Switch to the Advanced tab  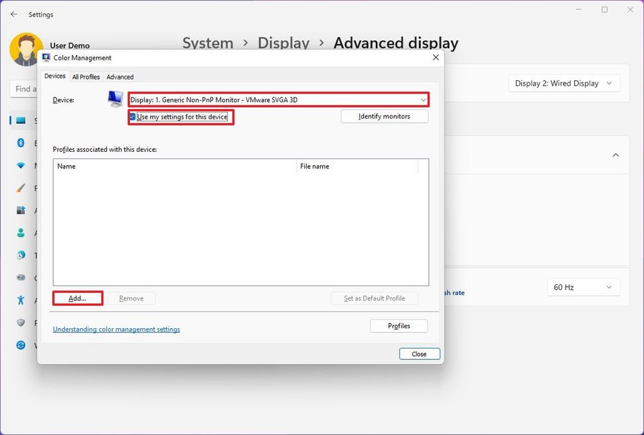[120, 77]
